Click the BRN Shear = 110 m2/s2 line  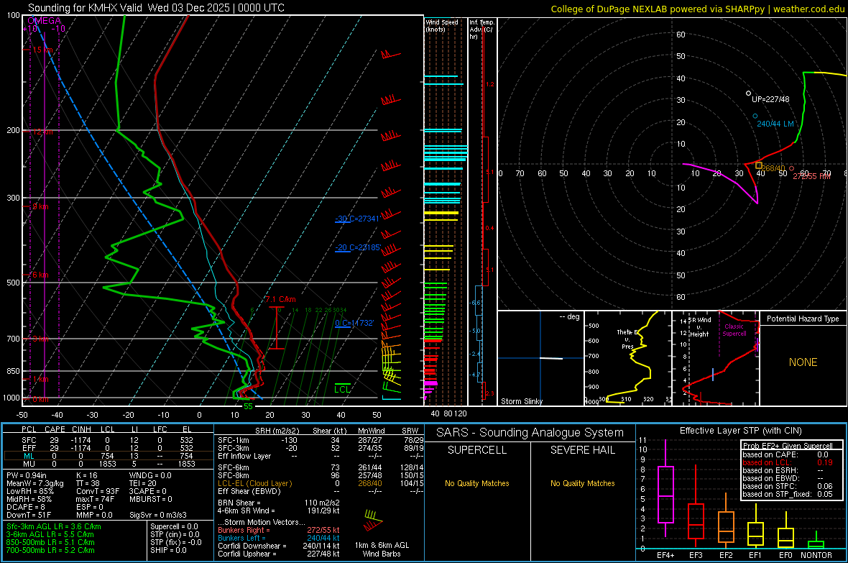coord(279,503)
